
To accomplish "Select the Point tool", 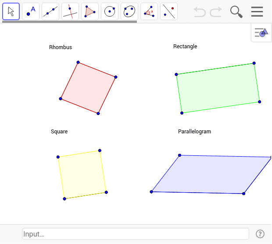I will (x=31, y=11).
